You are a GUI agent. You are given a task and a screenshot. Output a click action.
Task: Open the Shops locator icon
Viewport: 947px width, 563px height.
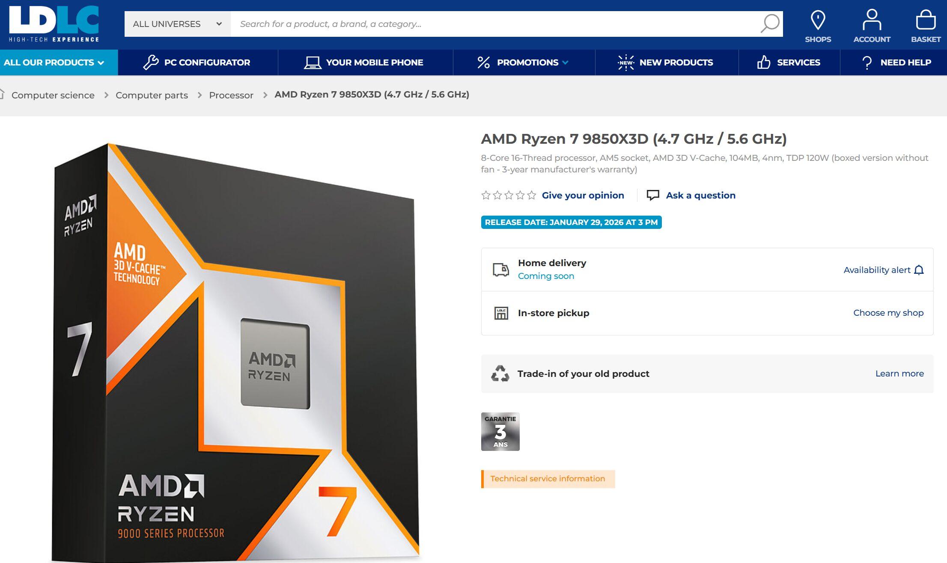pos(818,19)
